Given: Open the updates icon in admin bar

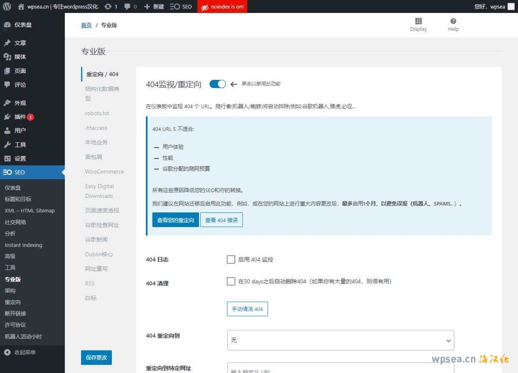Looking at the screenshot, I should pyautogui.click(x=108, y=6).
